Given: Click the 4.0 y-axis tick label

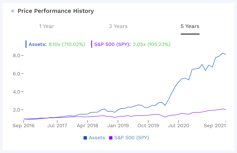Looking at the screenshot, I should pyautogui.click(x=16, y=92).
